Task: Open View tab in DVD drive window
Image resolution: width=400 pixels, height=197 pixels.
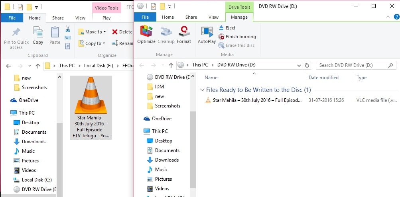Action: 213,17
